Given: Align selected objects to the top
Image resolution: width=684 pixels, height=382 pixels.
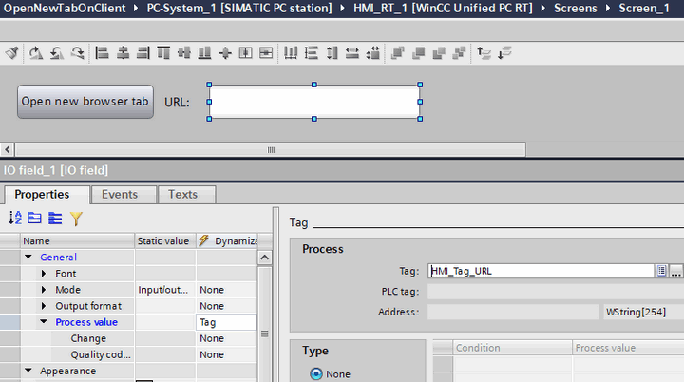Looking at the screenshot, I should (163, 53).
